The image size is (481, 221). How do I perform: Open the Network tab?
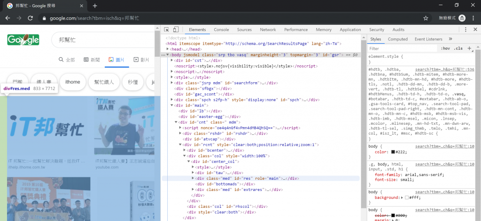pos(268,30)
